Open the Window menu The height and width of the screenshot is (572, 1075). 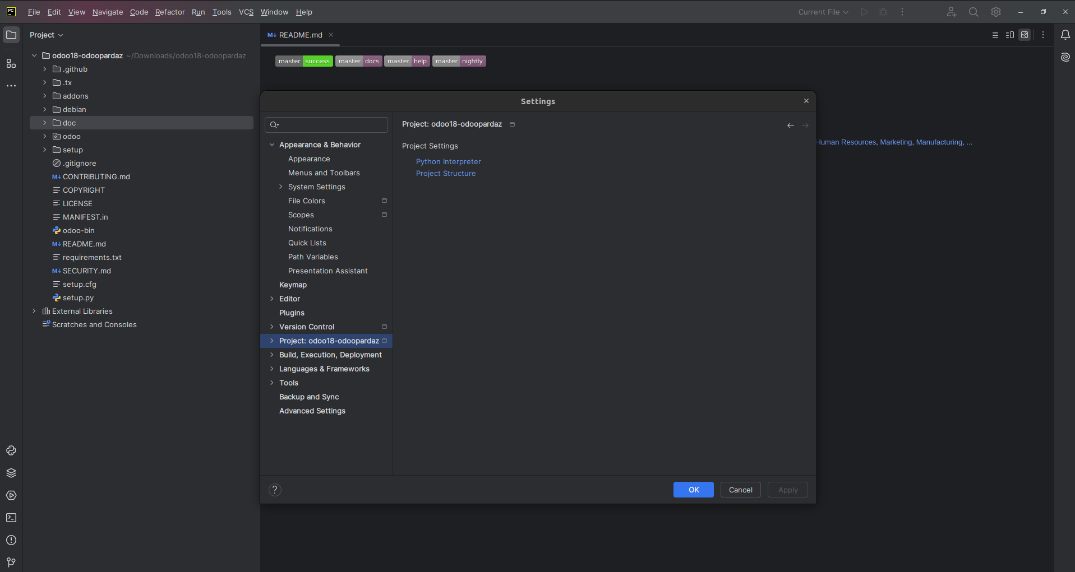tap(274, 12)
